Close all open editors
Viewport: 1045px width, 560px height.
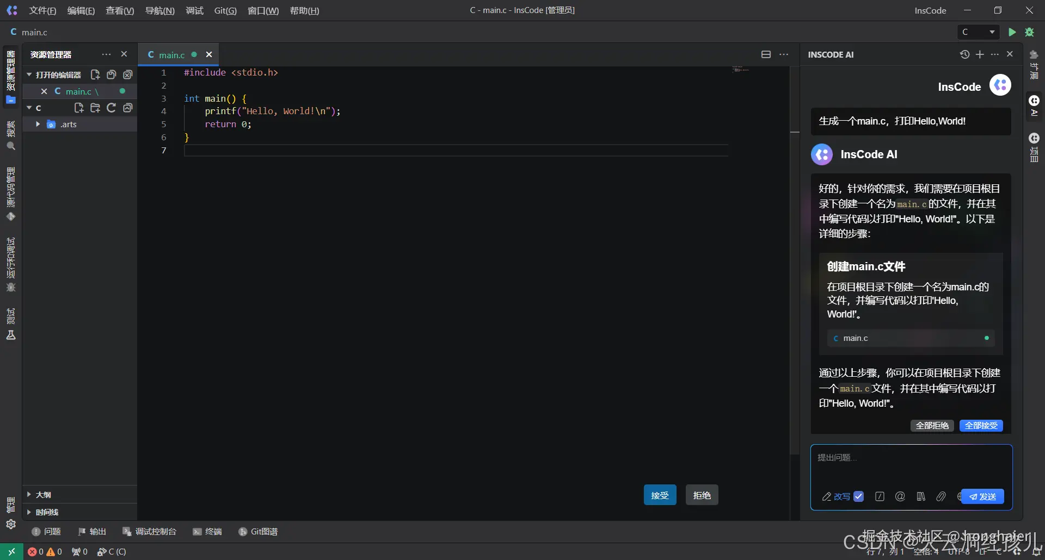[x=128, y=74]
